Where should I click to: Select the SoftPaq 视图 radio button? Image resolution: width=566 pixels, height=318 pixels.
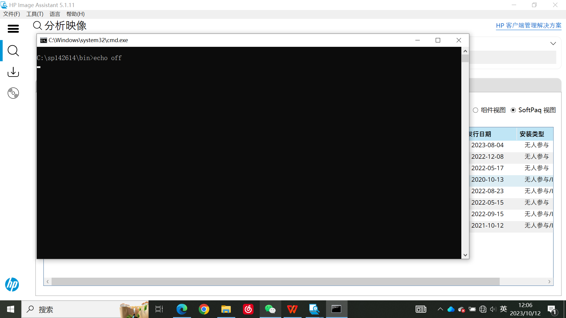(513, 110)
